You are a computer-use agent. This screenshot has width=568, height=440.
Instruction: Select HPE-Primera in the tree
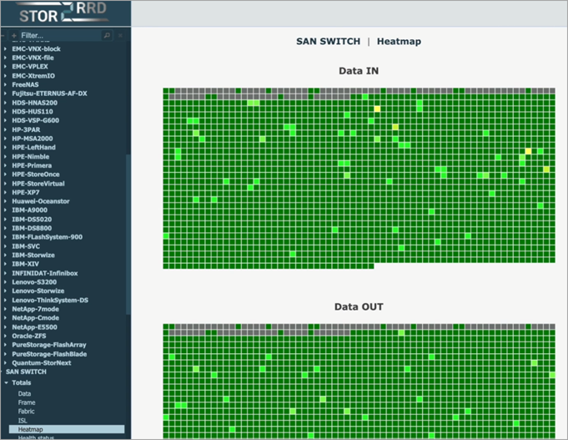point(32,165)
